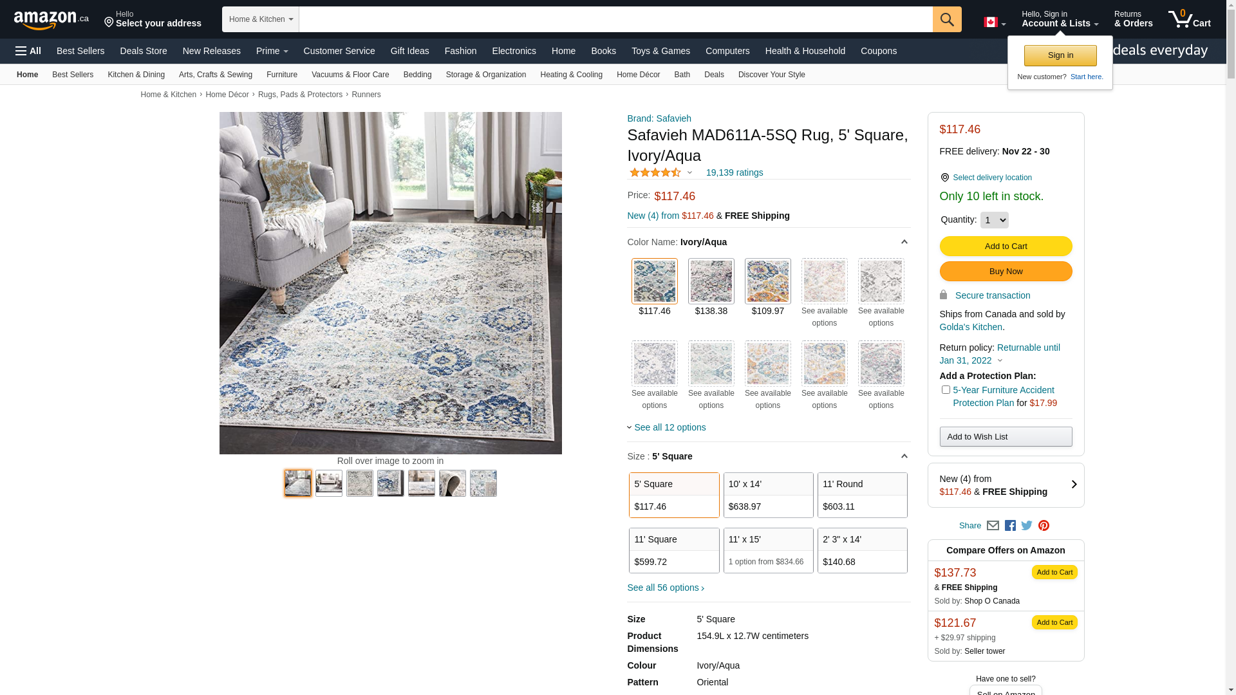1236x695 pixels.
Task: Click the yellow Add to Cart button
Action: pos(1006,246)
